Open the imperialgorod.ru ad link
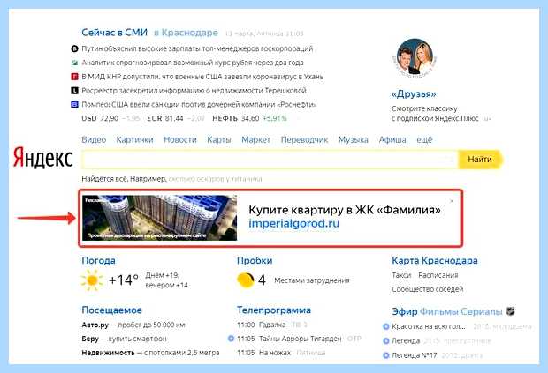This screenshot has height=373, width=548. tap(294, 223)
